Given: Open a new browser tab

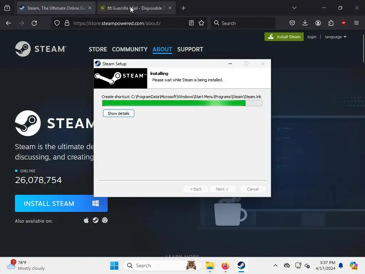Looking at the screenshot, I should click(x=184, y=8).
